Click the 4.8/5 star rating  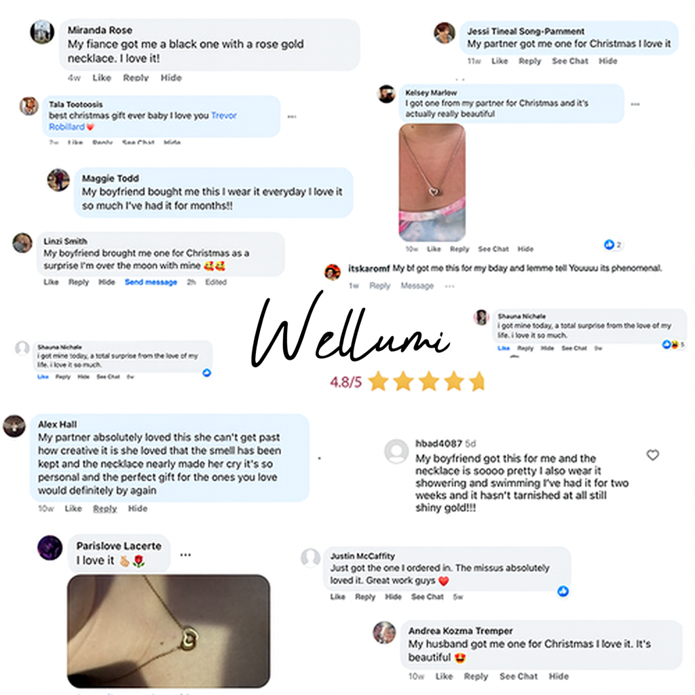click(407, 381)
